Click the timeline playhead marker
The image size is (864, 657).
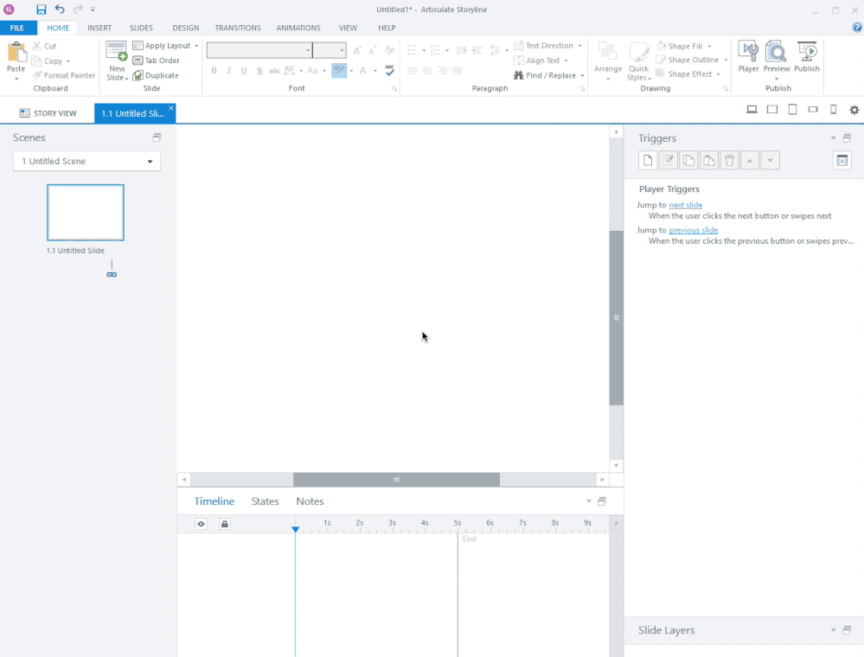point(295,529)
